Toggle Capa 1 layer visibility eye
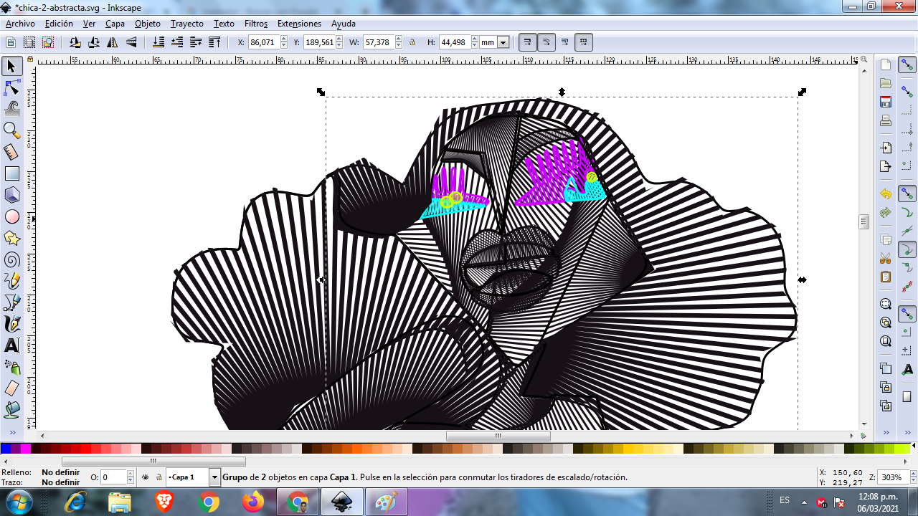The height and width of the screenshot is (516, 918). [x=146, y=477]
